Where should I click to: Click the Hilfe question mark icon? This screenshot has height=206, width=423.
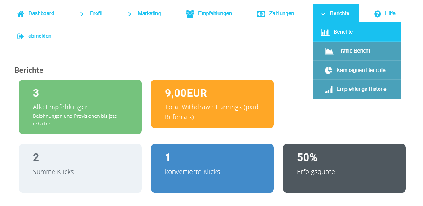[377, 14]
